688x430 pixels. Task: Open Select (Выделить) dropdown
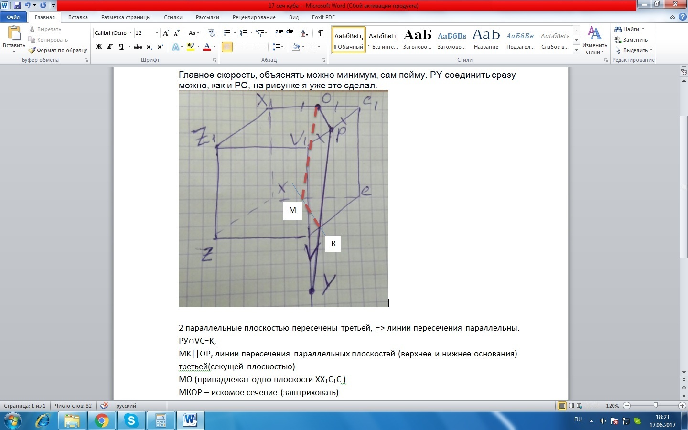[634, 50]
